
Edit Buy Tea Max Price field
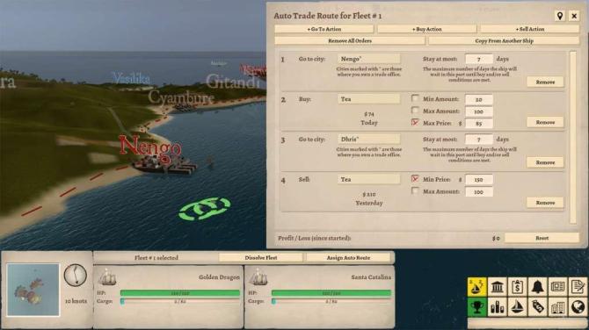pyautogui.click(x=479, y=124)
